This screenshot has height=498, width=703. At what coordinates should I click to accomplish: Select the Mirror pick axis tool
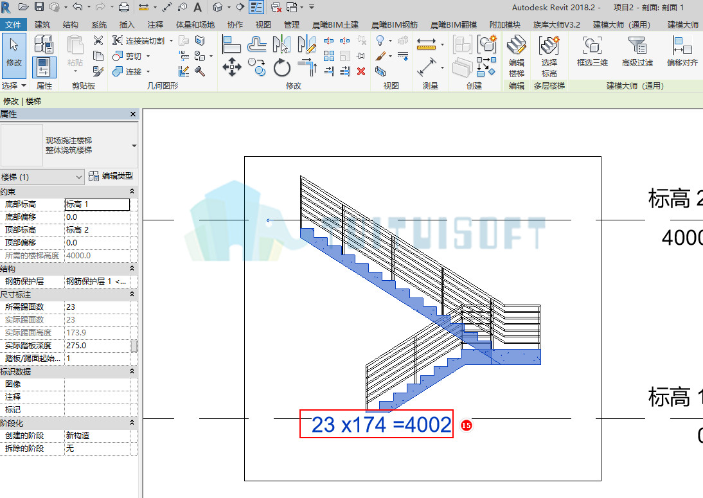[x=281, y=44]
